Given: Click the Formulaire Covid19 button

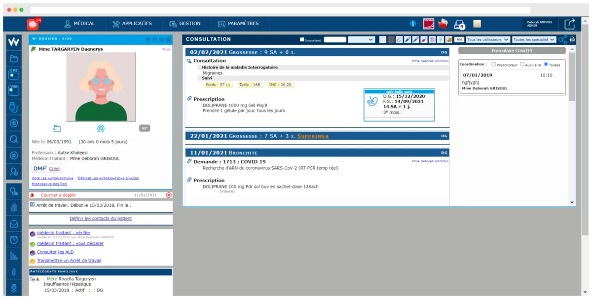Looking at the screenshot, I should point(512,51).
